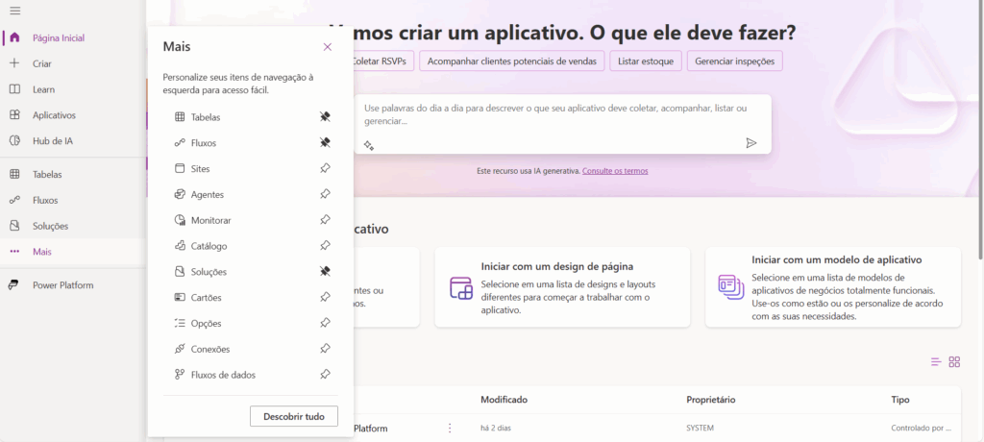Switch to grid view layout
Screen dimensions: 984x442
[x=954, y=361]
